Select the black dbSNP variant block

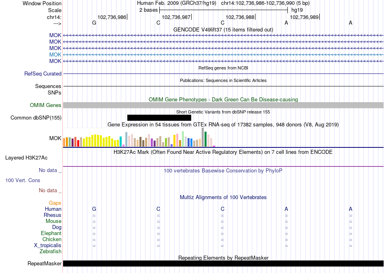(x=159, y=118)
